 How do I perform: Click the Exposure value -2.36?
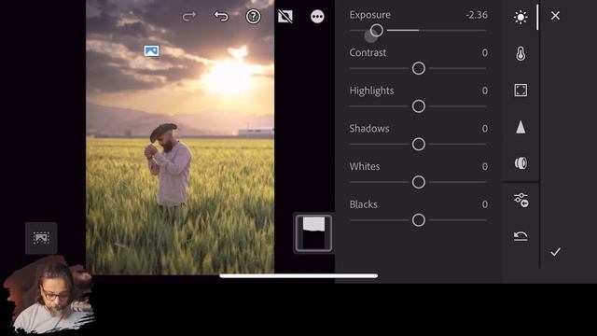[x=477, y=15]
